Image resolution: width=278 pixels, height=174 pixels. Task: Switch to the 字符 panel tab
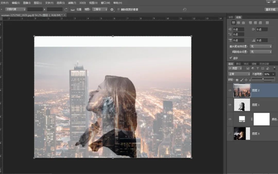231,17
